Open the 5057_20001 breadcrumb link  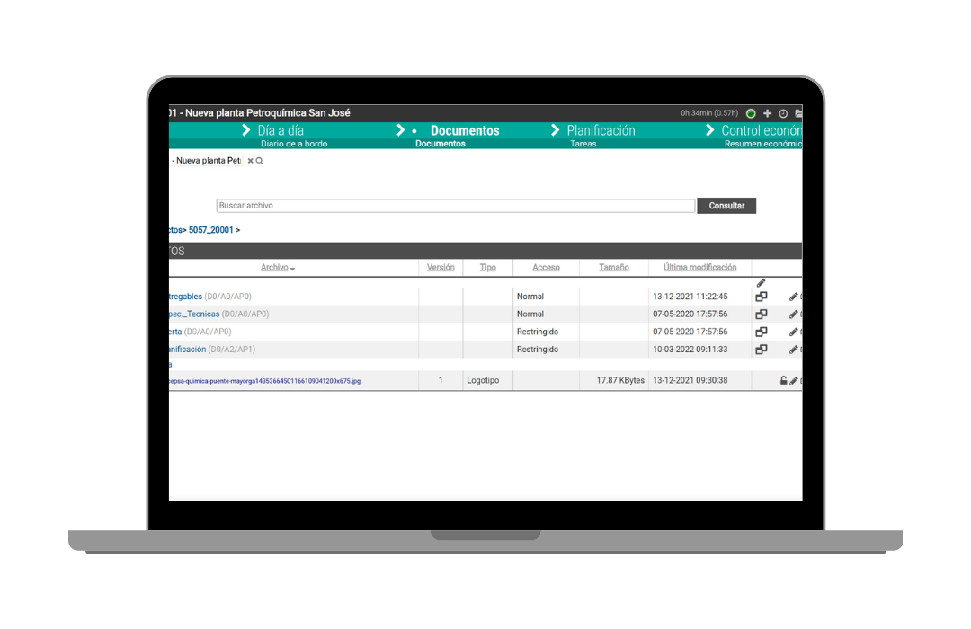(210, 230)
